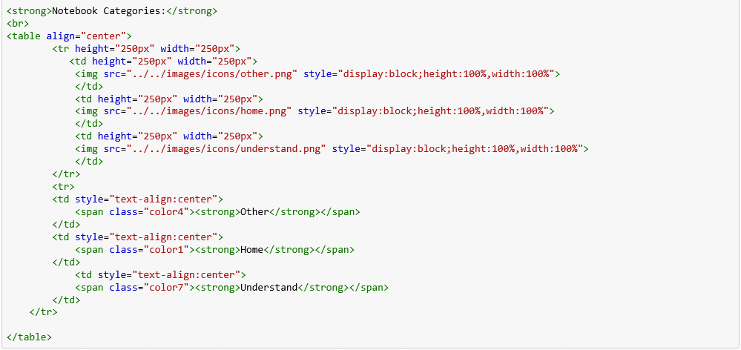Click the word Understand inside strong tag
741x350 pixels.
pyautogui.click(x=269, y=287)
